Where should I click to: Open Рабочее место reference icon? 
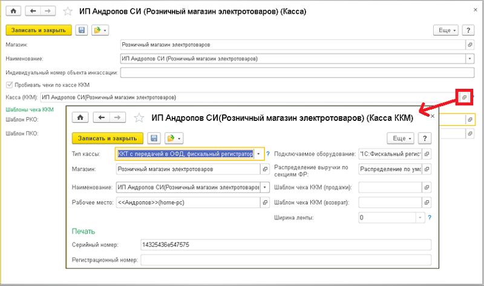(265, 203)
